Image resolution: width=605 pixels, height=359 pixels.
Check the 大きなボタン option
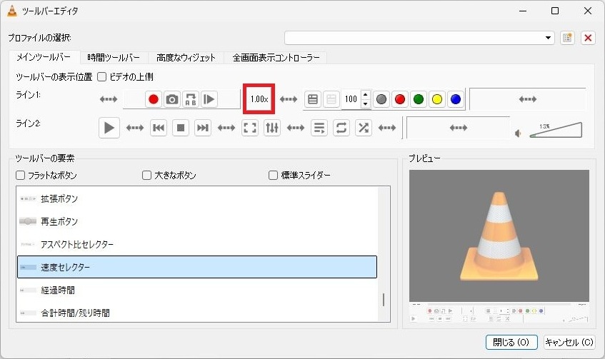(146, 175)
